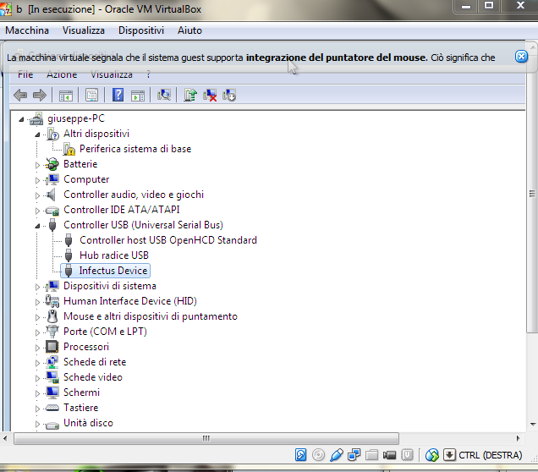Open the Properties toolbar icon

point(91,95)
